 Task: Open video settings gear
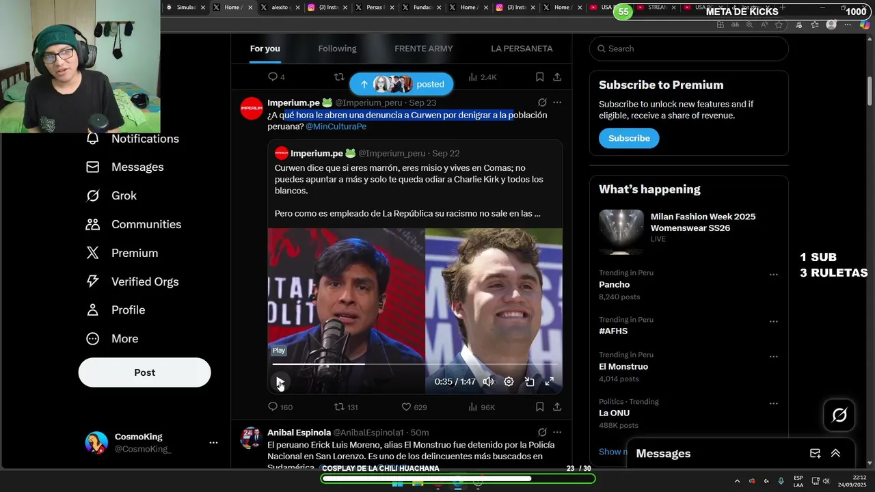509,382
